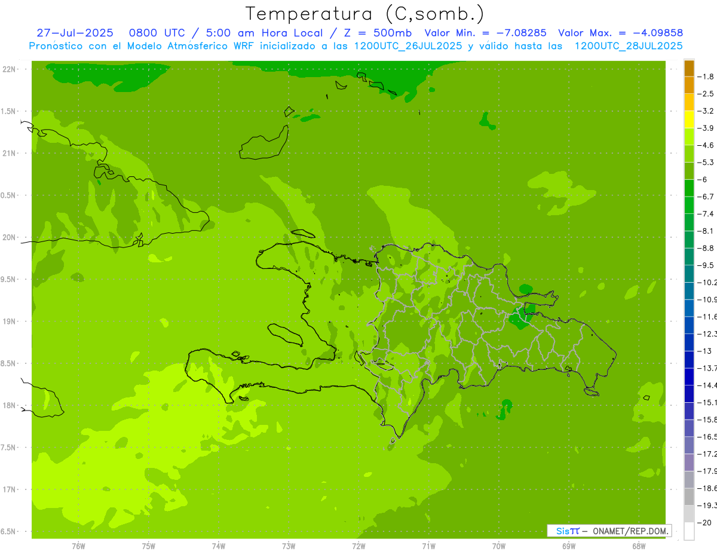Click the "-6.7" colorbar label

(x=706, y=197)
